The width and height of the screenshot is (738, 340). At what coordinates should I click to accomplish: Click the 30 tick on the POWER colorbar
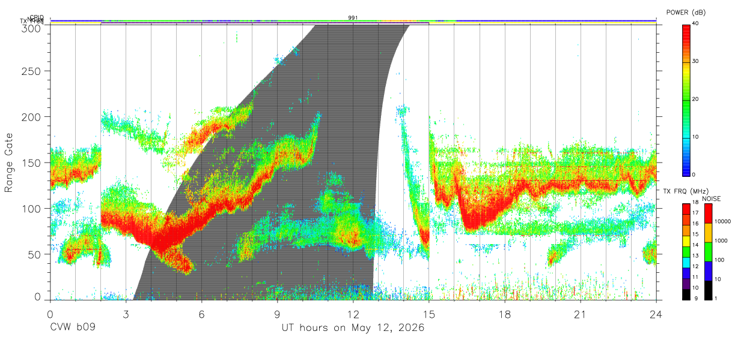click(697, 61)
